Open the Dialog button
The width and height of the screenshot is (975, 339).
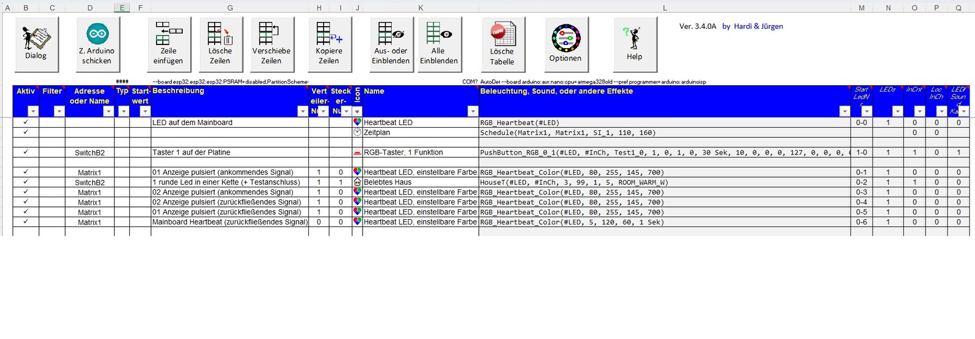pyautogui.click(x=37, y=43)
